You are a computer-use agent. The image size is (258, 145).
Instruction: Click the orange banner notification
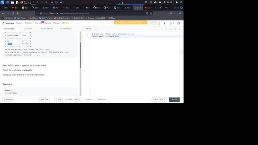click(x=130, y=22)
